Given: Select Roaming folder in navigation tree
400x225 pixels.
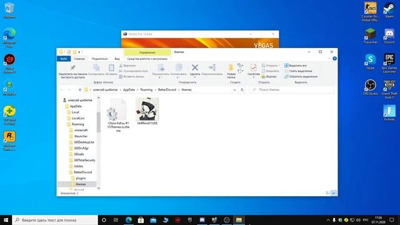Looking at the screenshot, I should coord(77,124).
